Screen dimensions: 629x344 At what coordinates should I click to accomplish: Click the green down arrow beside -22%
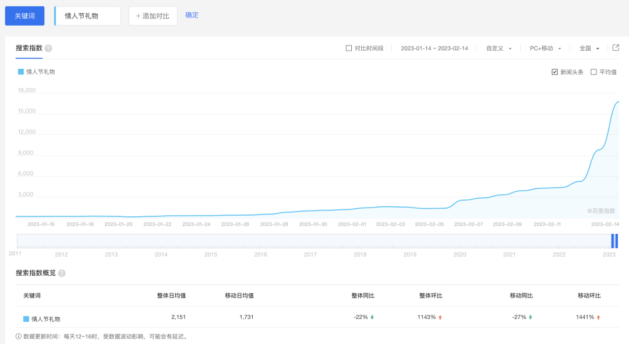pyautogui.click(x=372, y=317)
